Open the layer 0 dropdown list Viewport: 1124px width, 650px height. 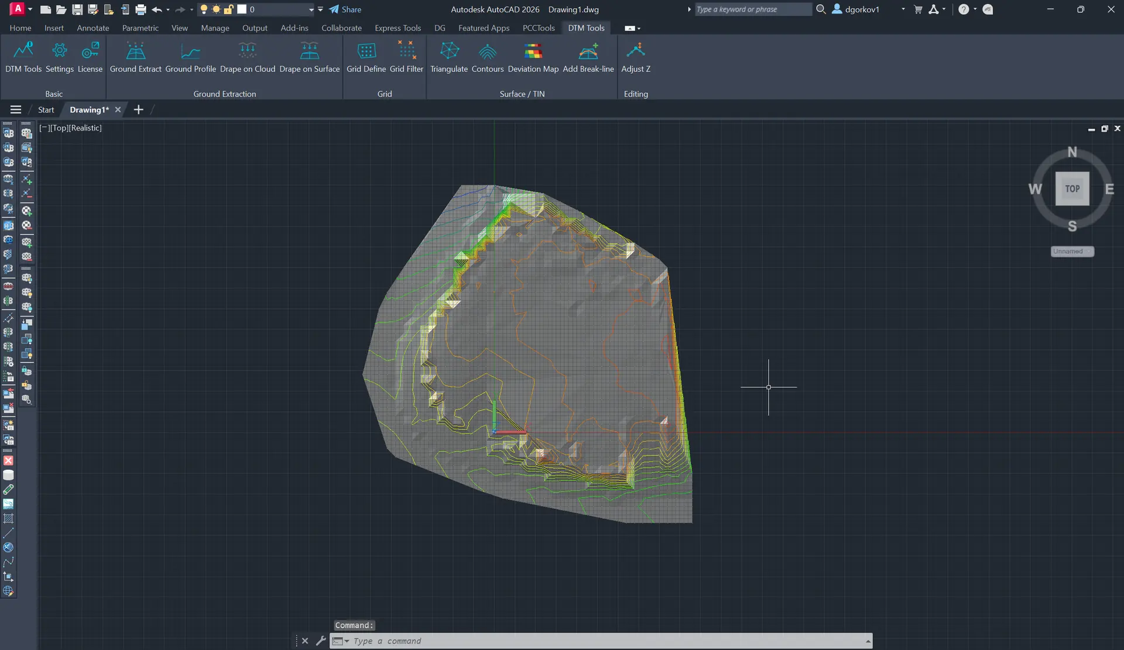coord(311,9)
